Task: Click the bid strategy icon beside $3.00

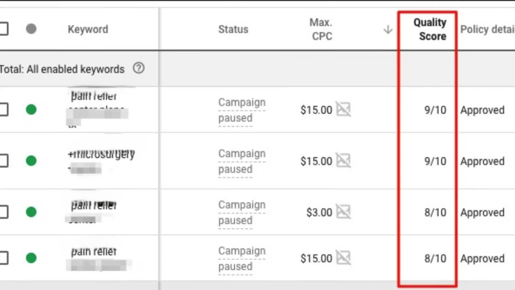Action: click(x=343, y=212)
